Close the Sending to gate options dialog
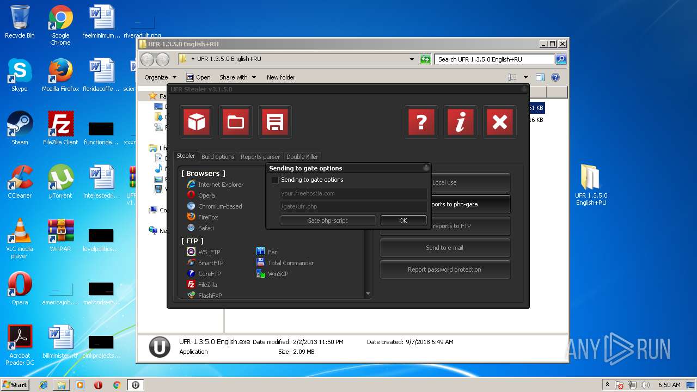Screen dimensions: 697x392 (x=426, y=168)
